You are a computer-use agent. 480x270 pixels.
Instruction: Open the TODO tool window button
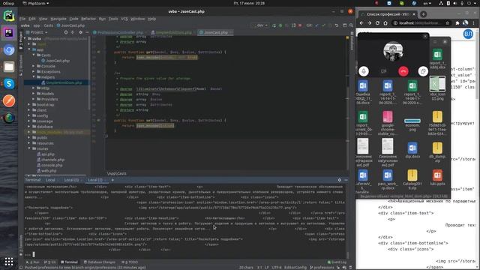(x=130, y=262)
